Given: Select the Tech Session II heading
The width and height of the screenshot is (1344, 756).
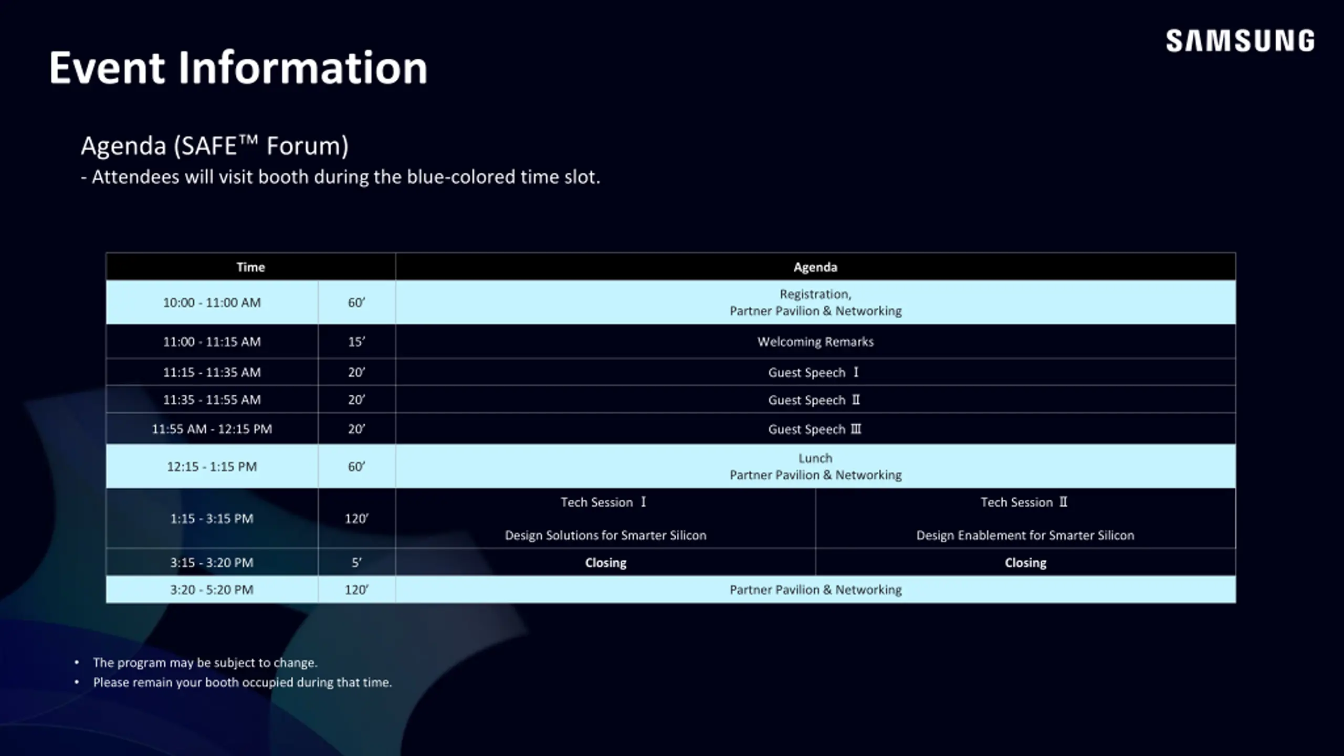Looking at the screenshot, I should 1024,502.
